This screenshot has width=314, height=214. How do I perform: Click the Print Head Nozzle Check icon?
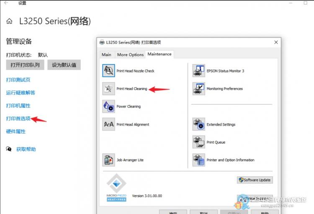pyautogui.click(x=108, y=71)
